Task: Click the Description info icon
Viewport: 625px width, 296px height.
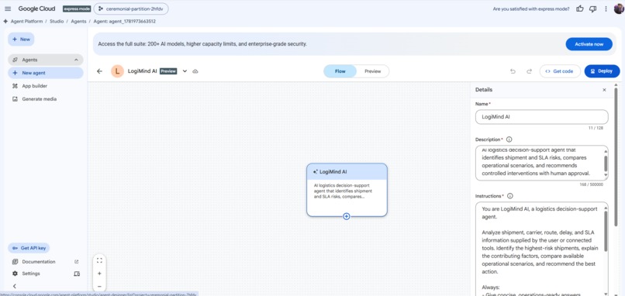Action: [509, 139]
